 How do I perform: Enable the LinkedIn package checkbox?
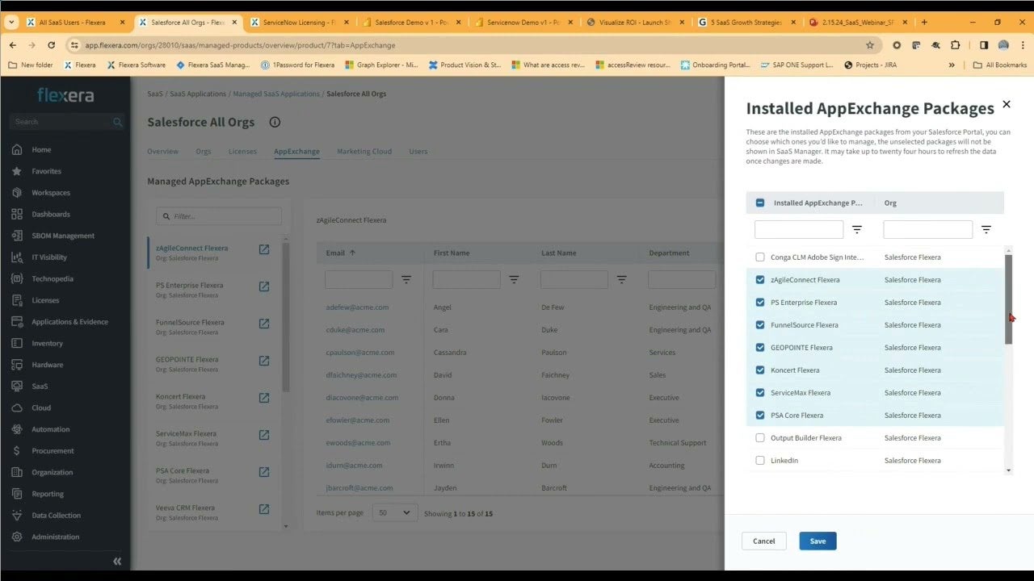tap(760, 461)
